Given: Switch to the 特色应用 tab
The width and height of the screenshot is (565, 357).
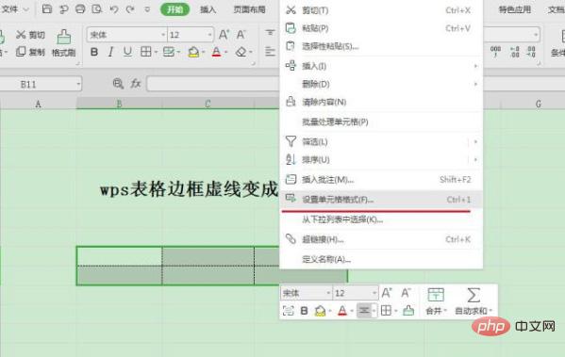Looking at the screenshot, I should [x=515, y=9].
